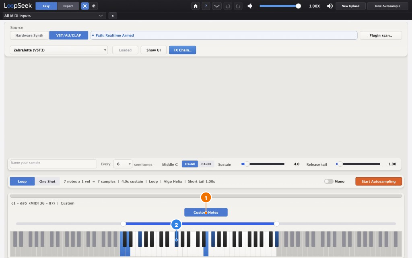
Task: Click the Algo Helix text
Action: (x=173, y=181)
